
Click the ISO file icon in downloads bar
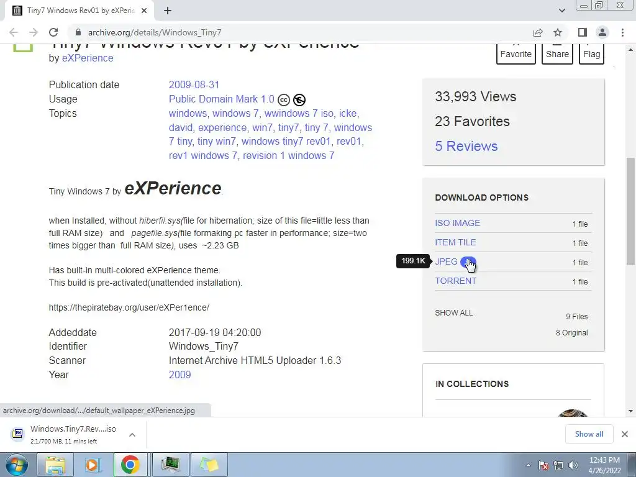pos(18,434)
